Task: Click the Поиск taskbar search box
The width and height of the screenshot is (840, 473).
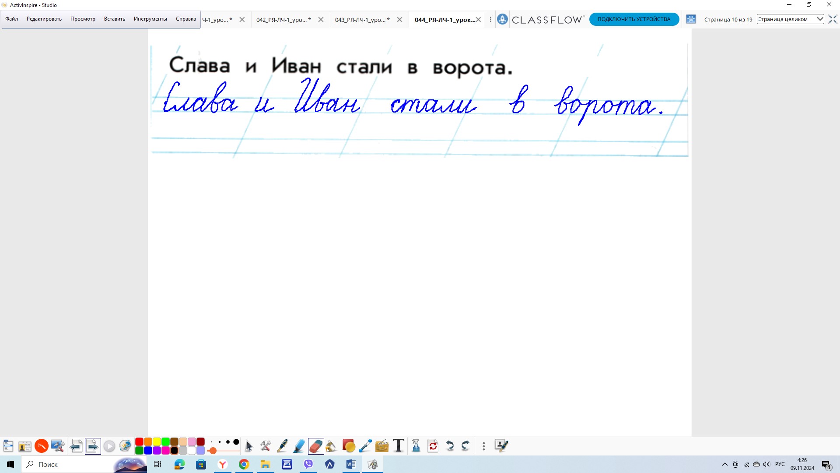Action: [x=84, y=464]
